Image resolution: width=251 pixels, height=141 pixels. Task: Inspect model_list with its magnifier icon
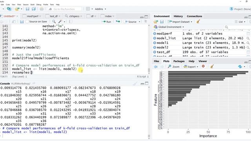(x=248, y=38)
